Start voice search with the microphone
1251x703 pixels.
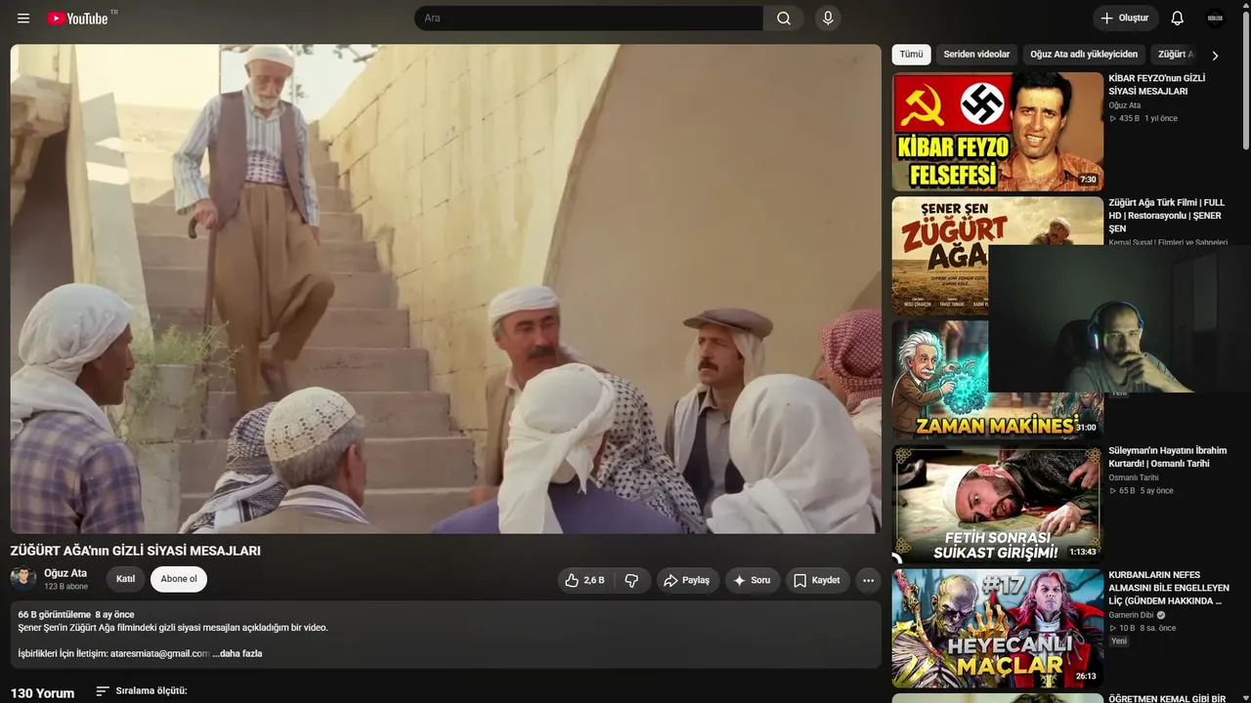[828, 19]
